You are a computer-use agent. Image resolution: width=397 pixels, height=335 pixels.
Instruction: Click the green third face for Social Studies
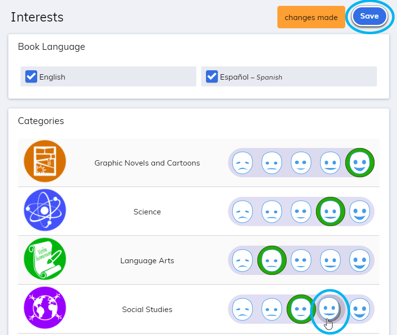(x=301, y=309)
